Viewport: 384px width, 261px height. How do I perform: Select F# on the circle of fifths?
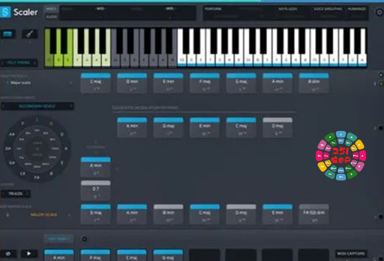[37, 178]
